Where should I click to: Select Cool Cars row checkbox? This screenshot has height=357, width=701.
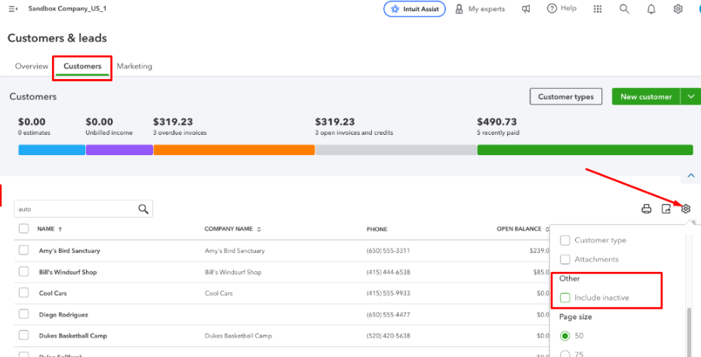click(x=23, y=293)
